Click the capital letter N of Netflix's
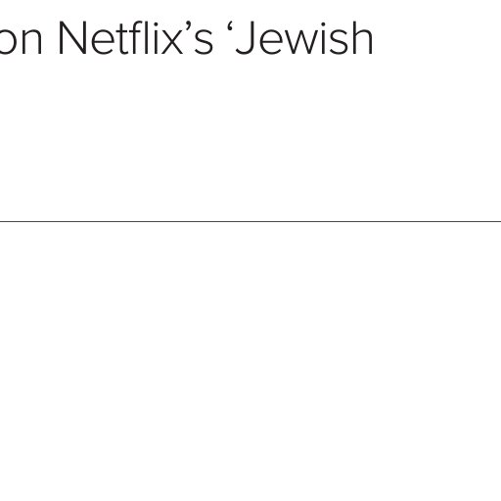The width and height of the screenshot is (501, 501). (72, 38)
